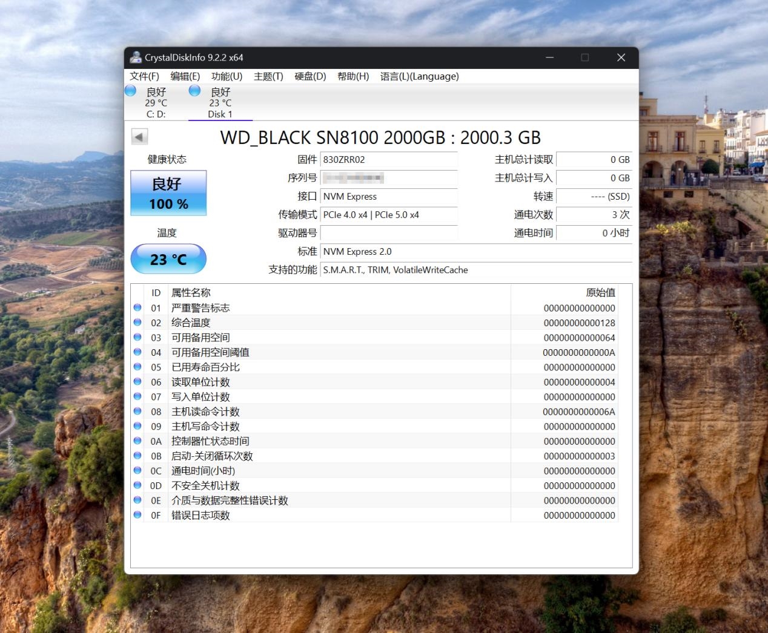Image resolution: width=768 pixels, height=633 pixels.
Task: Click status orb for attribute 01
Action: (137, 307)
